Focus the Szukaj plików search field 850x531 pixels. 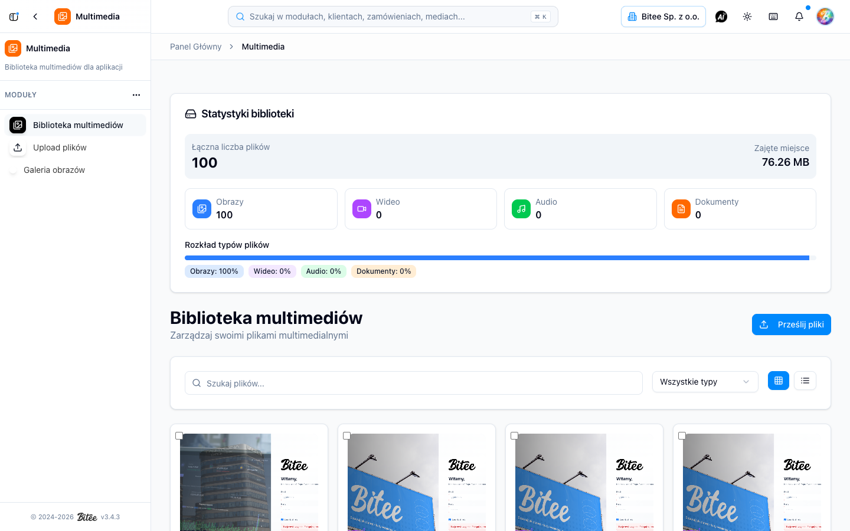[414, 383]
